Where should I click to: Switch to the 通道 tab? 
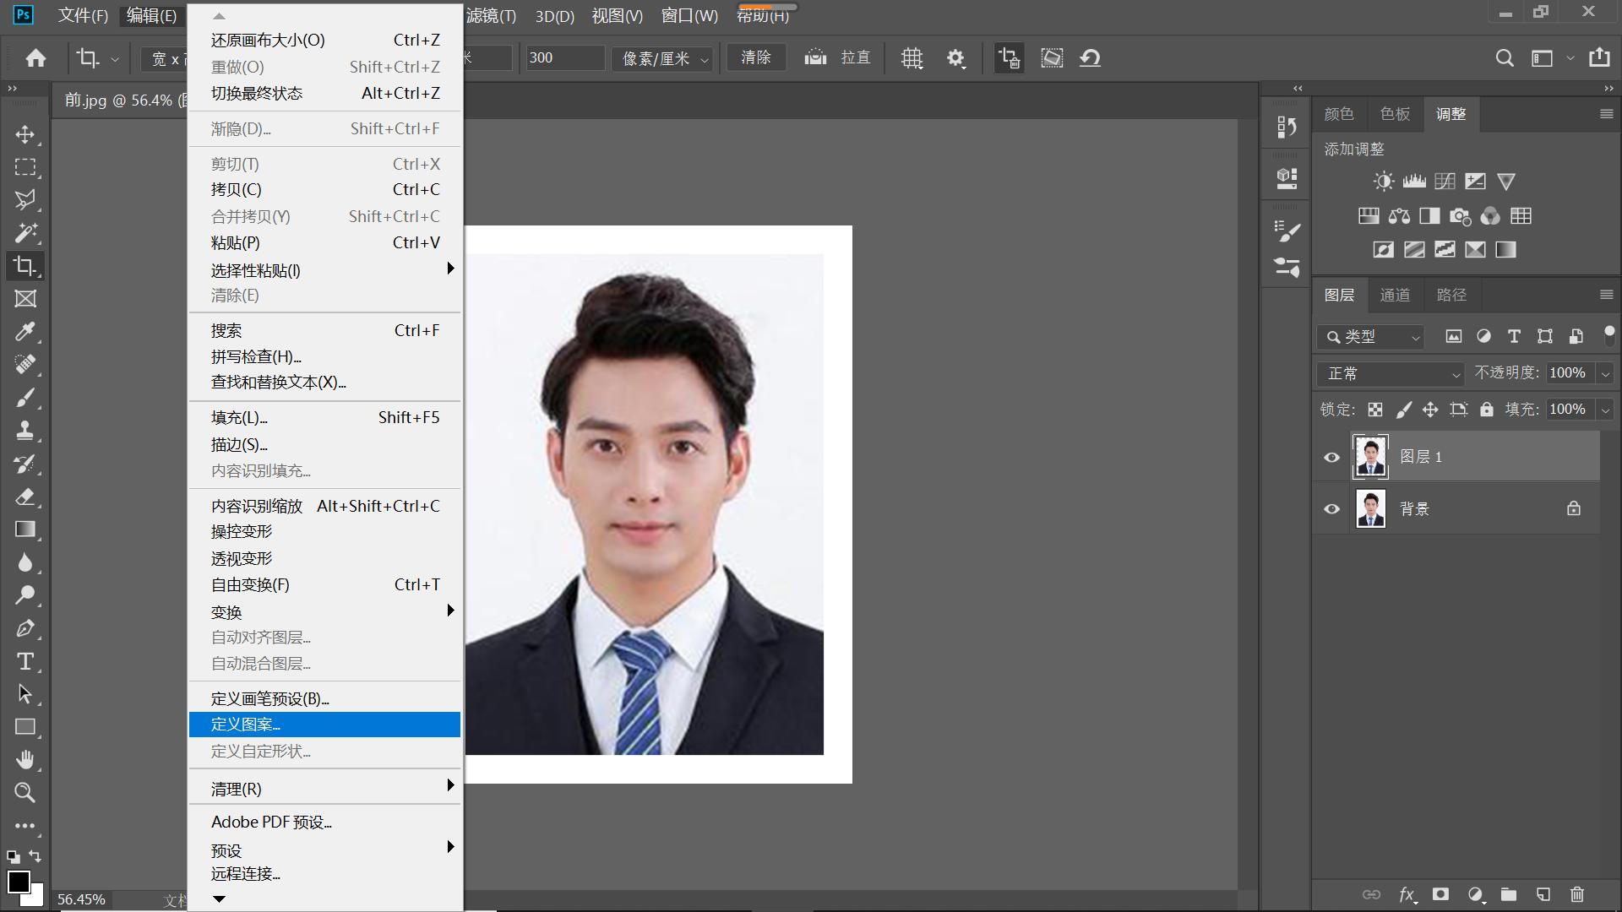[x=1395, y=295]
